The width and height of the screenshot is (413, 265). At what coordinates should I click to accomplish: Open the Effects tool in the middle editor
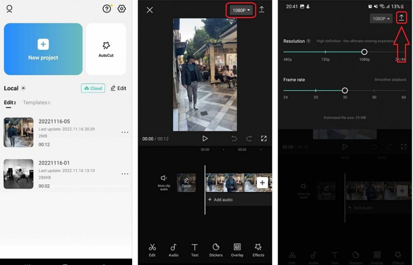tap(258, 250)
